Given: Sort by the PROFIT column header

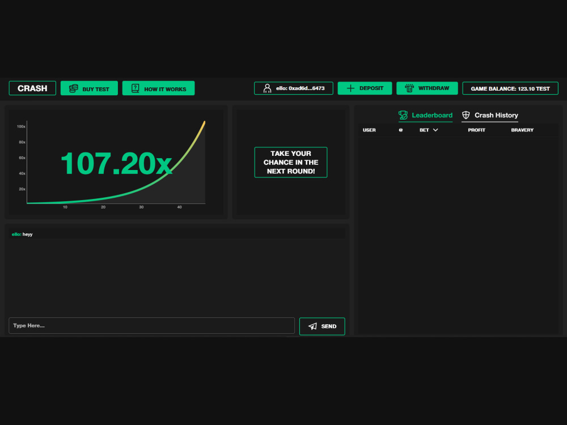Looking at the screenshot, I should 476,130.
